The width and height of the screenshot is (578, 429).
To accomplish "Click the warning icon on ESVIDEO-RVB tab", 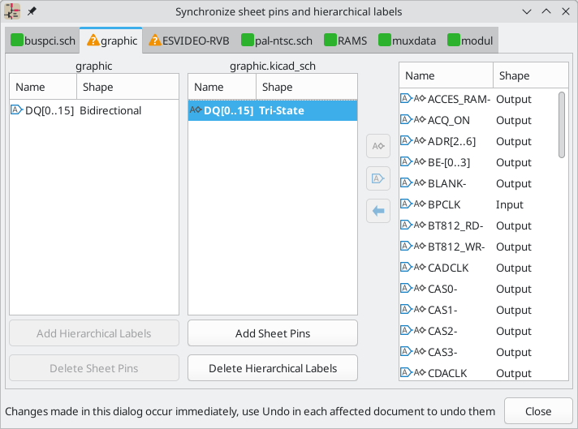I will pyautogui.click(x=155, y=40).
